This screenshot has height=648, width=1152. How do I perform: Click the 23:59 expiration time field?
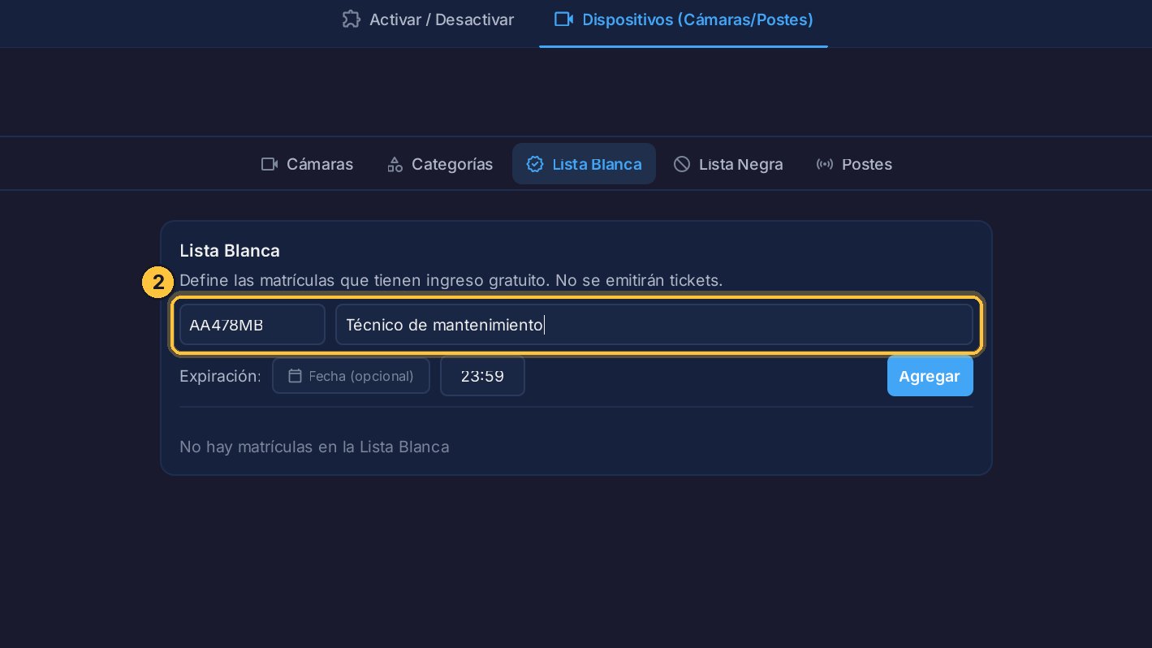pyautogui.click(x=482, y=376)
